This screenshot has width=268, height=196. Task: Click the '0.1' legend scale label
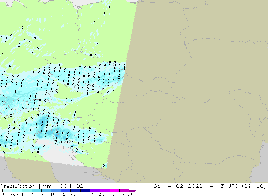[x=5, y=194]
